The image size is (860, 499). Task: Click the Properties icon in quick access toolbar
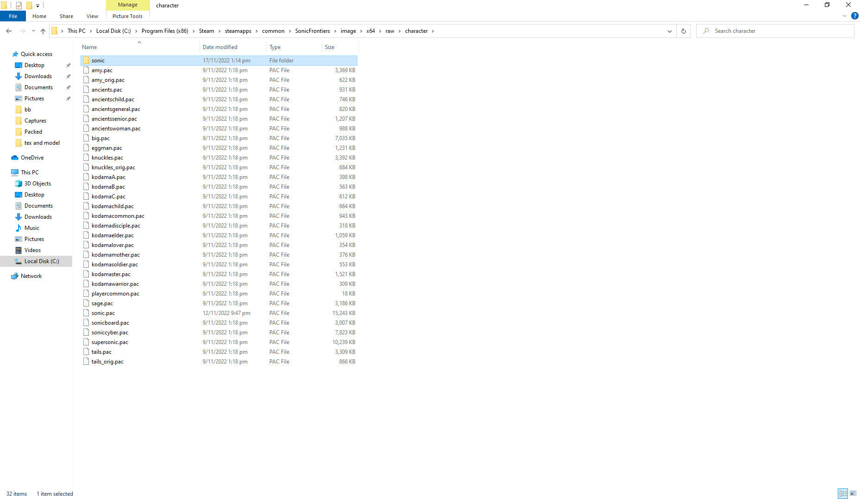(19, 6)
